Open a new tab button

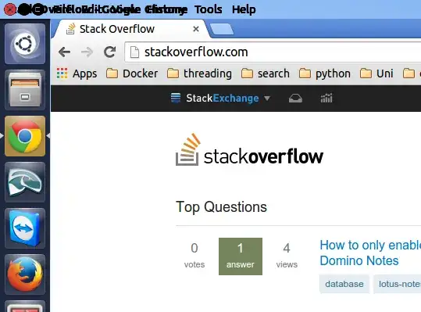click(222, 29)
